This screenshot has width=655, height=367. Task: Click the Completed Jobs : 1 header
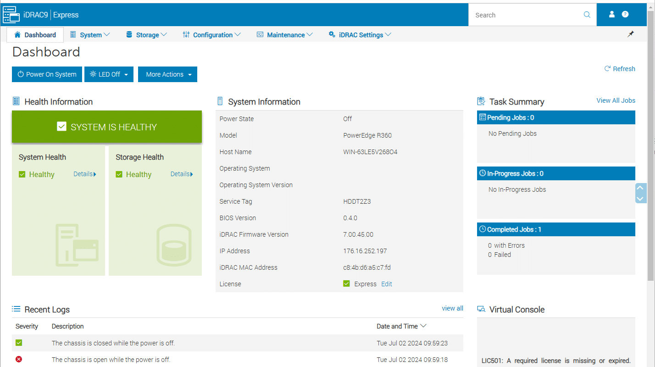pyautogui.click(x=556, y=229)
